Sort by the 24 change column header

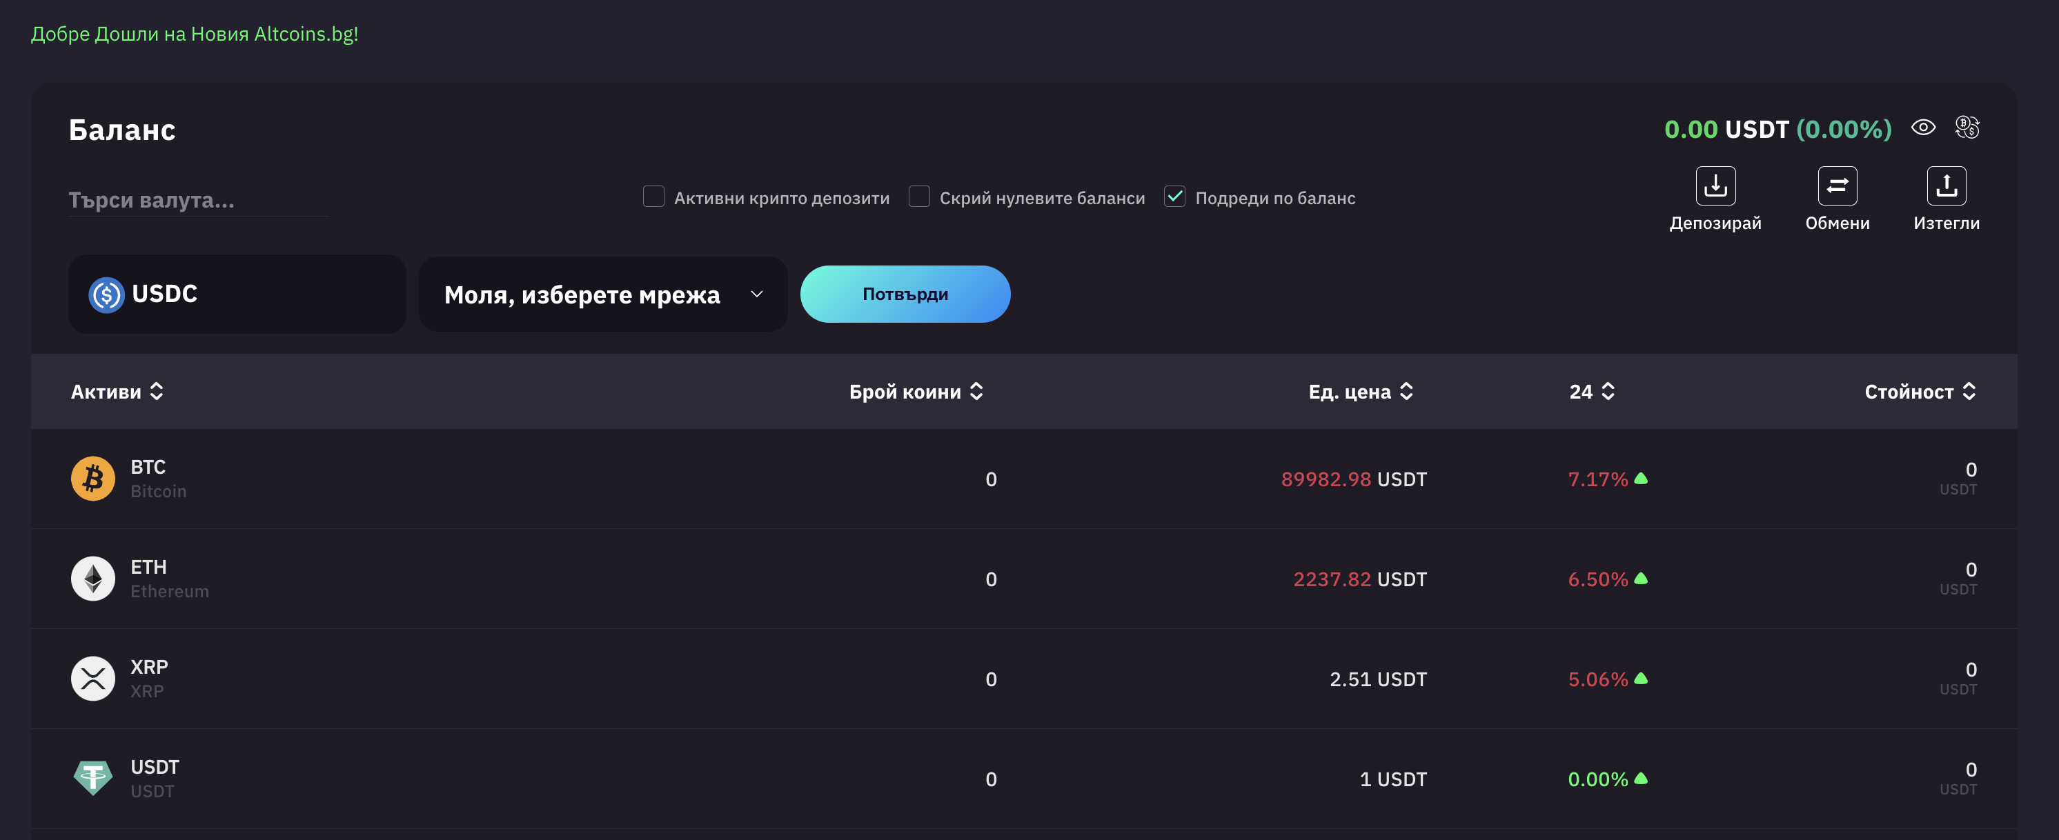(x=1591, y=392)
